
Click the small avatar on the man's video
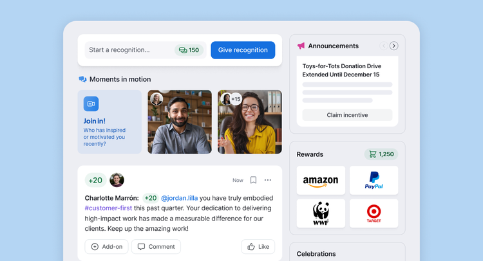156,99
